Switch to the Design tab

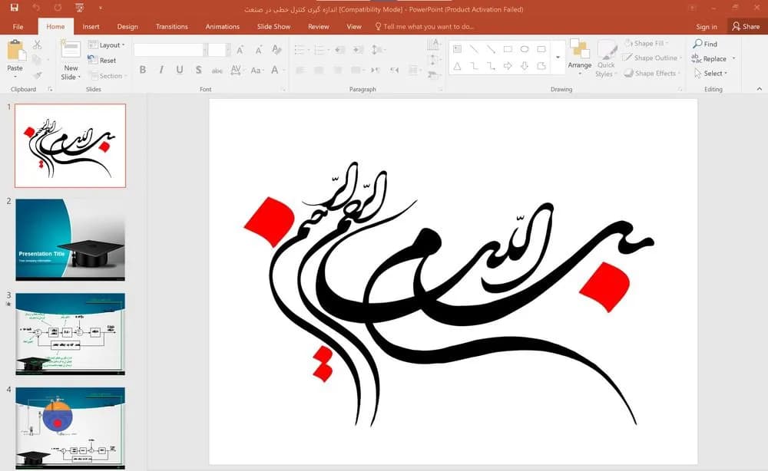[127, 26]
